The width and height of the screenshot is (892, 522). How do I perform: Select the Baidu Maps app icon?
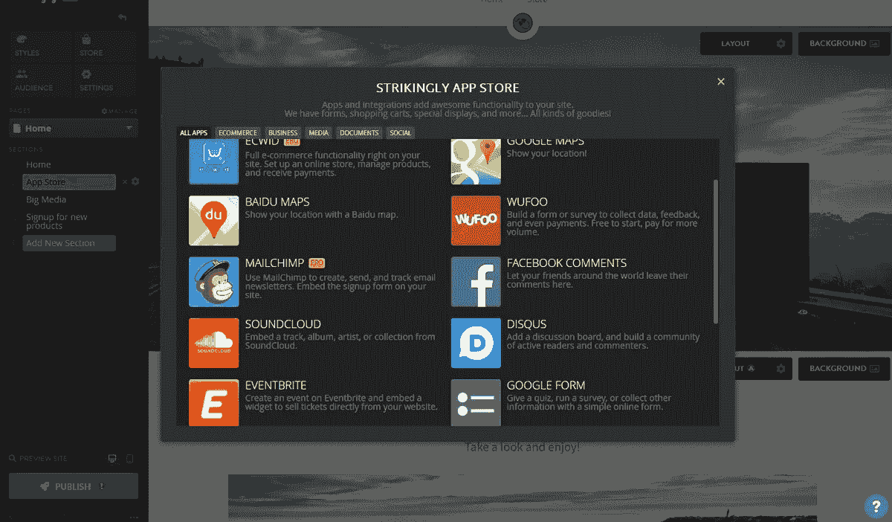[x=213, y=220]
